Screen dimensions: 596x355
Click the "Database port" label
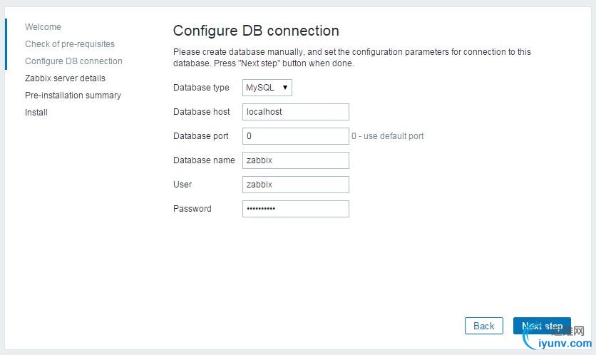coord(201,136)
